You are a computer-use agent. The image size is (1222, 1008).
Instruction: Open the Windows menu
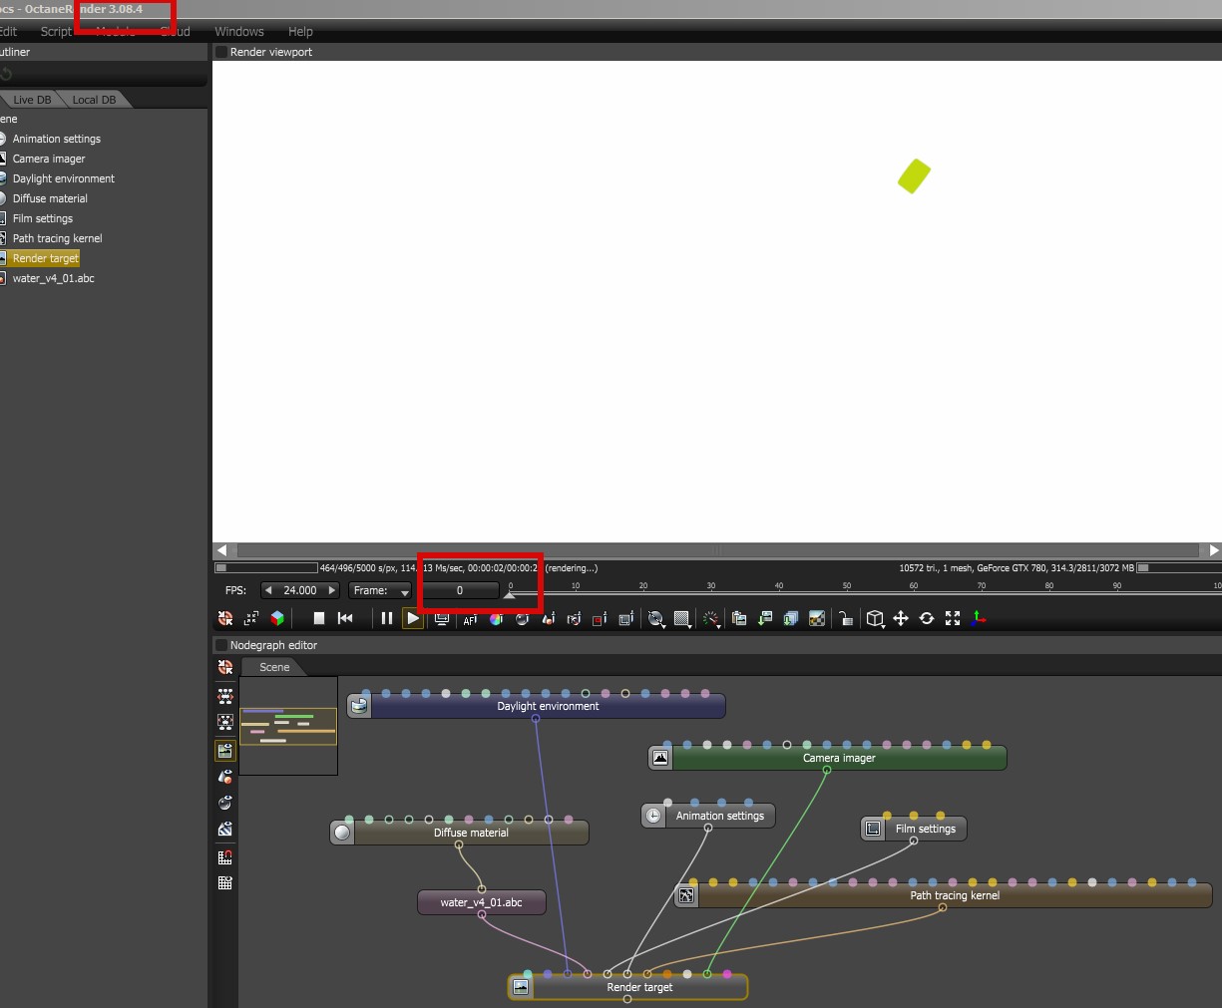[x=239, y=32]
